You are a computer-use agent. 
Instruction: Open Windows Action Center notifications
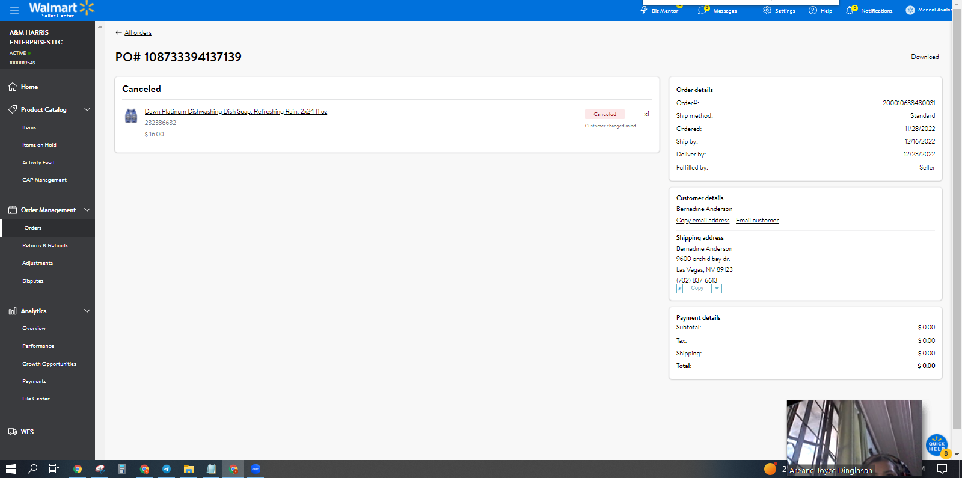pyautogui.click(x=942, y=469)
